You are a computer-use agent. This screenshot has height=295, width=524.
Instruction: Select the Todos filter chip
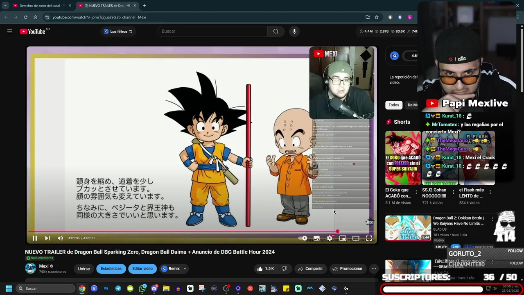394,105
